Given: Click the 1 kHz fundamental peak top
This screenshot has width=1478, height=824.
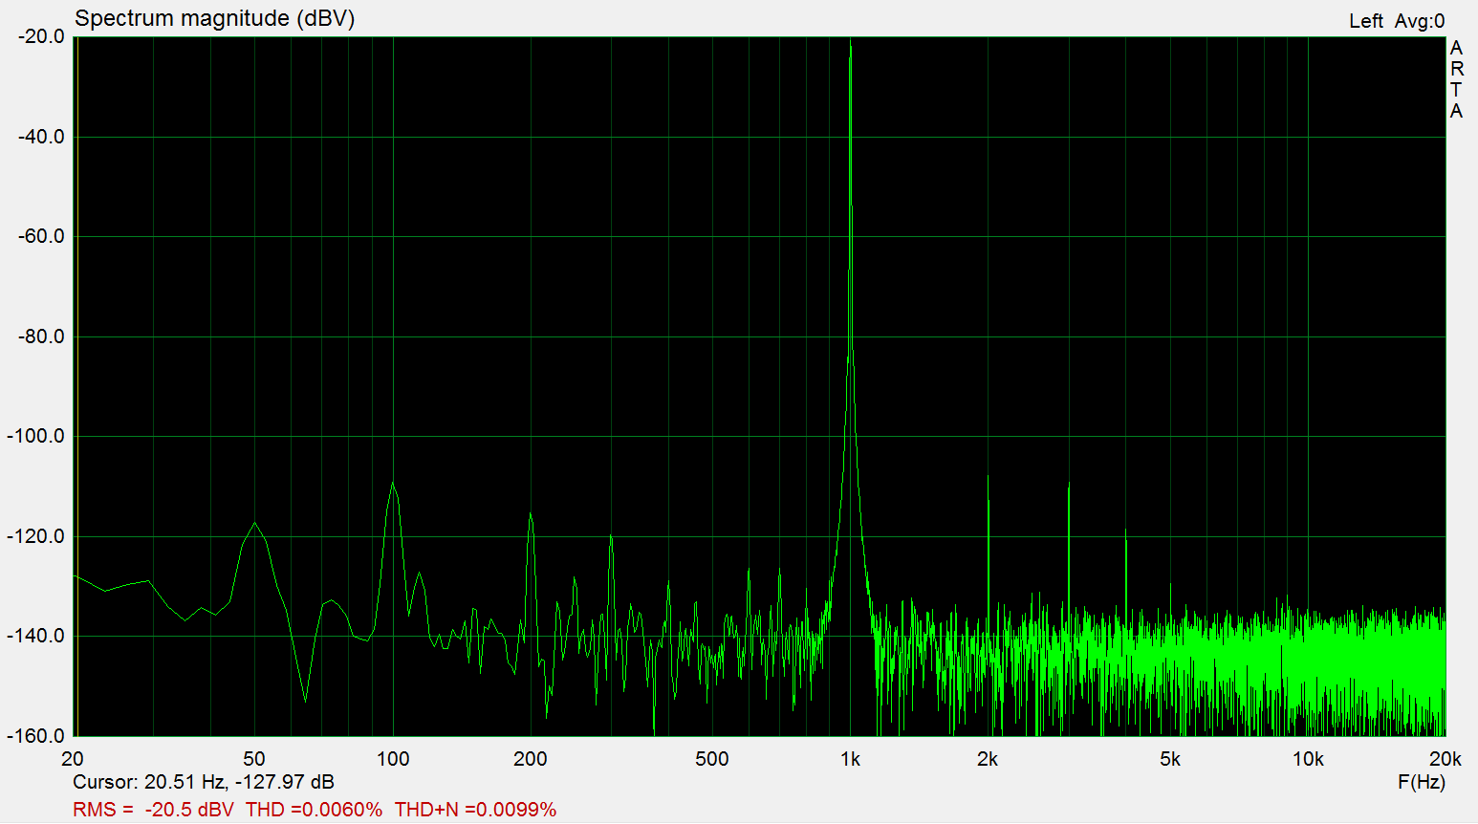Looking at the screenshot, I should [850, 42].
